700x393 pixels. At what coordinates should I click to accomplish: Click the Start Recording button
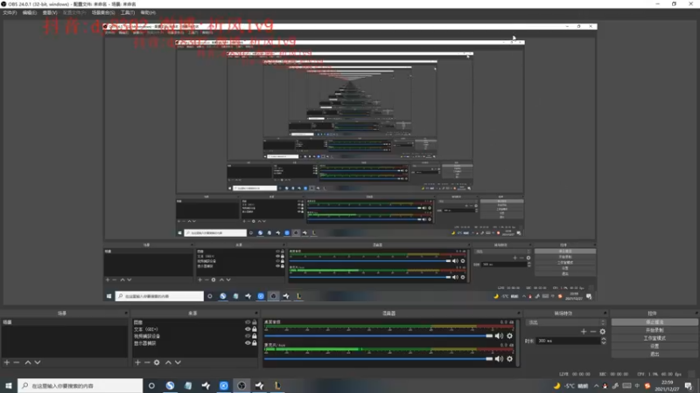[654, 330]
